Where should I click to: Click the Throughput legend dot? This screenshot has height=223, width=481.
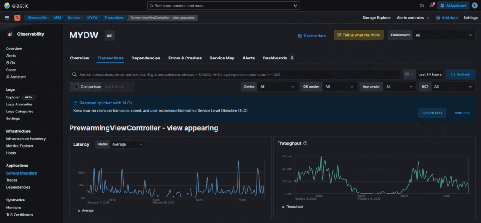[283, 207]
